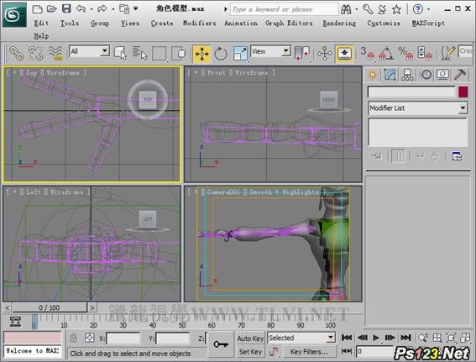Click the Play Animation button
The height and width of the screenshot is (362, 476).
click(376, 338)
